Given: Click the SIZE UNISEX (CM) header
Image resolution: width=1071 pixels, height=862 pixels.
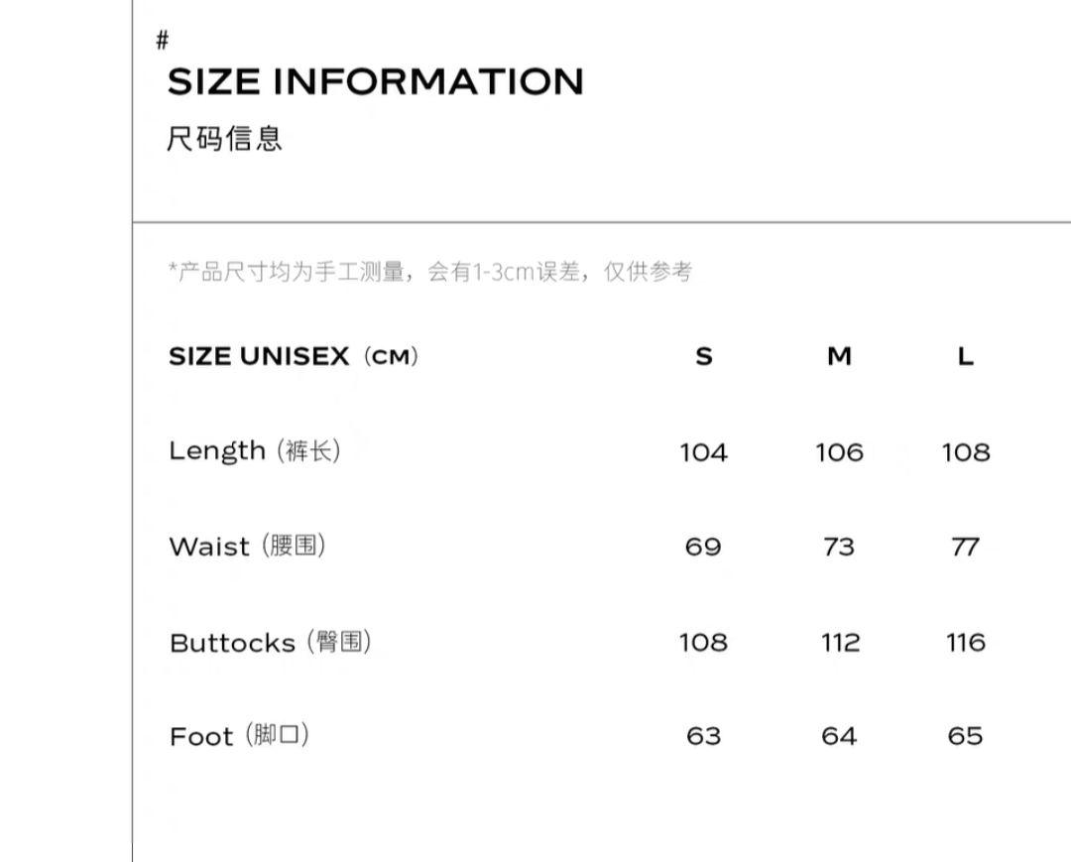Looking at the screenshot, I should click(x=294, y=356).
